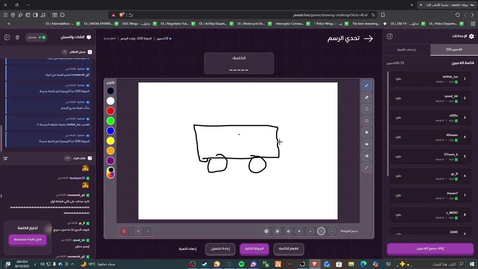
Task: Kick player iGhasan
Action: (398, 137)
